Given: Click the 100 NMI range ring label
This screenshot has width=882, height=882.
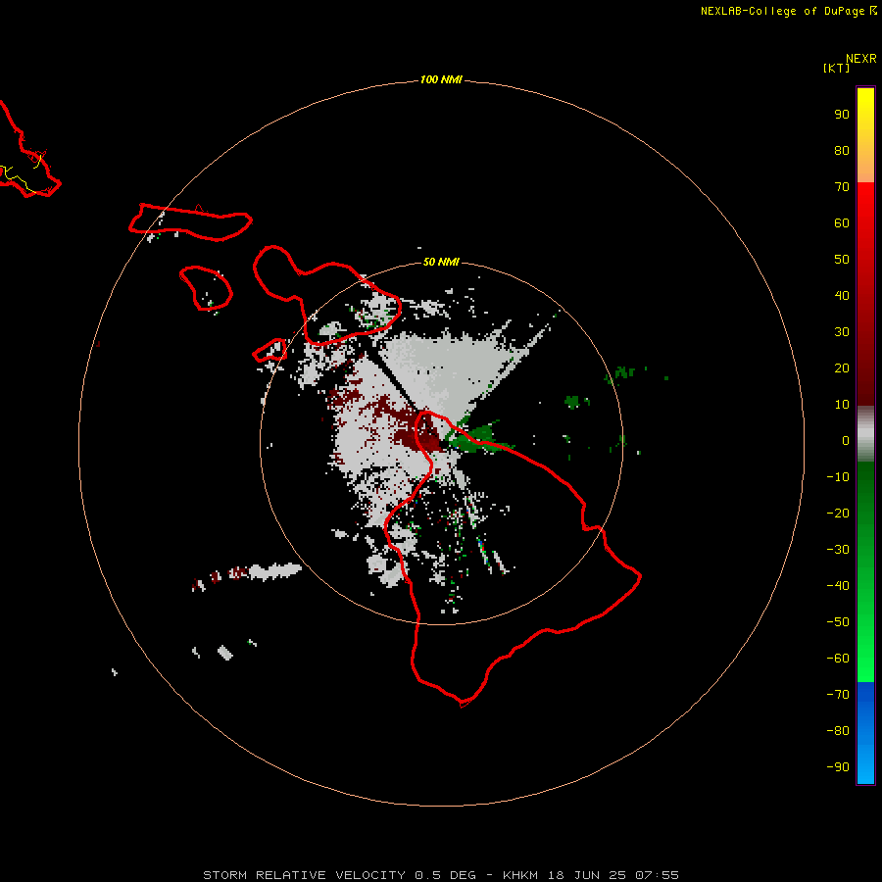Looking at the screenshot, I should click(441, 80).
